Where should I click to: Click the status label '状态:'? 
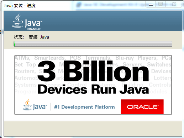[19, 37]
